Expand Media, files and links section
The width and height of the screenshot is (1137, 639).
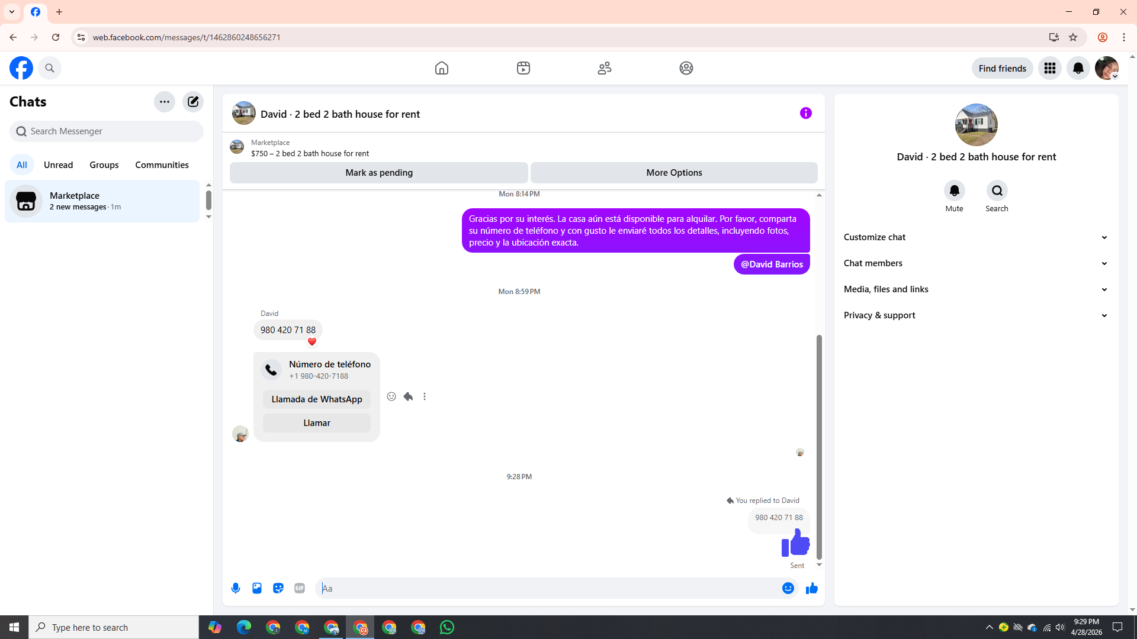click(975, 289)
